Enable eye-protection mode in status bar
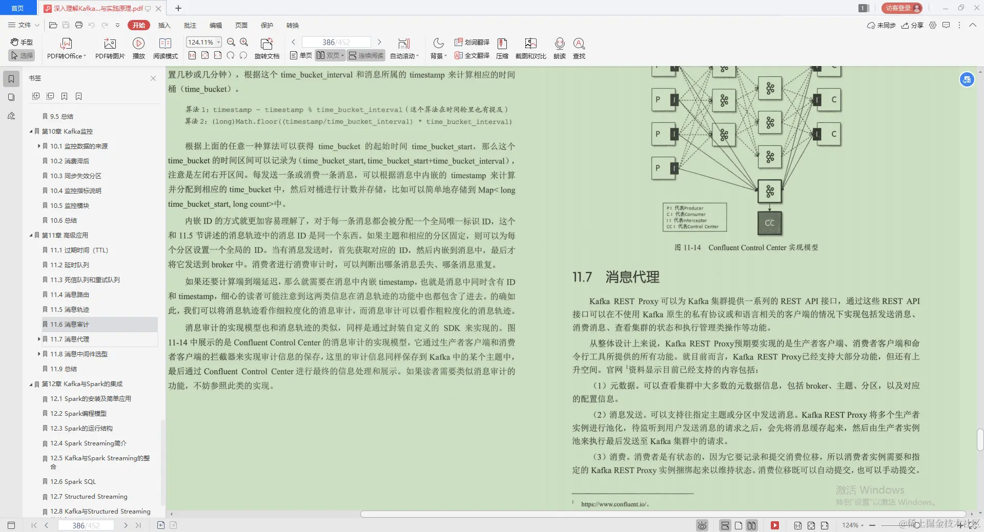The image size is (984, 532). 702,525
